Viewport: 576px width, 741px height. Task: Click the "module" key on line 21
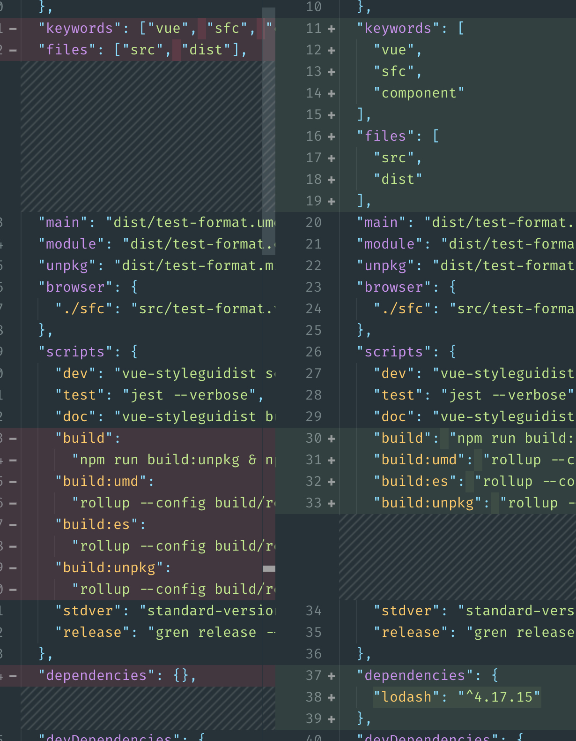tap(390, 244)
